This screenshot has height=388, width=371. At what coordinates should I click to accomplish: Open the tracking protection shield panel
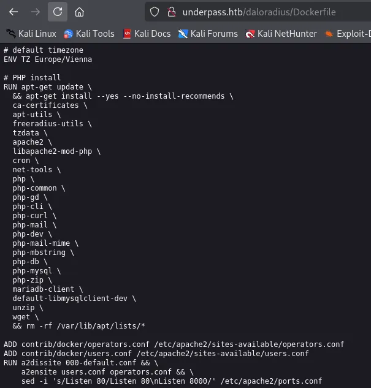tap(155, 12)
